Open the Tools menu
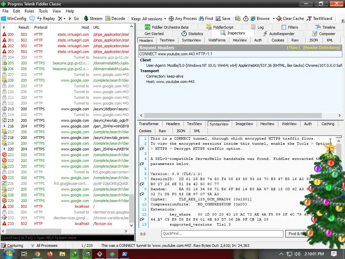345x259 pixels. point(43,11)
